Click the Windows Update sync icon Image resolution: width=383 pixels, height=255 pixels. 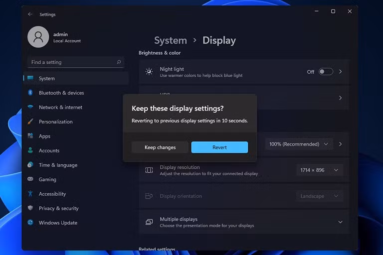pos(30,222)
